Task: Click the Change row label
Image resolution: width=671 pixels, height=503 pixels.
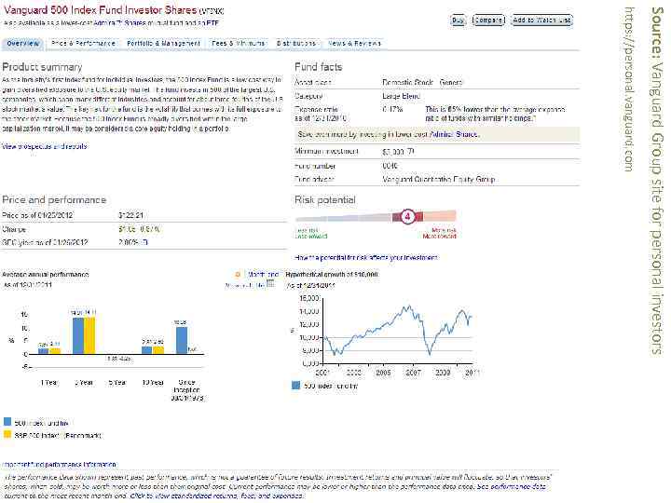Action: point(14,229)
